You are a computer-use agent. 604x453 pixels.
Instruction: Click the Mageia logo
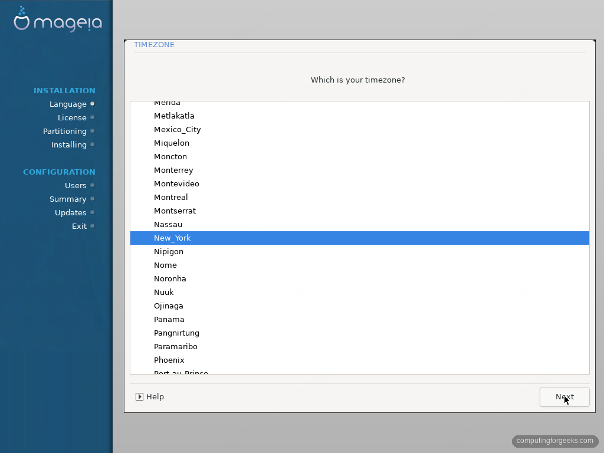[58, 19]
